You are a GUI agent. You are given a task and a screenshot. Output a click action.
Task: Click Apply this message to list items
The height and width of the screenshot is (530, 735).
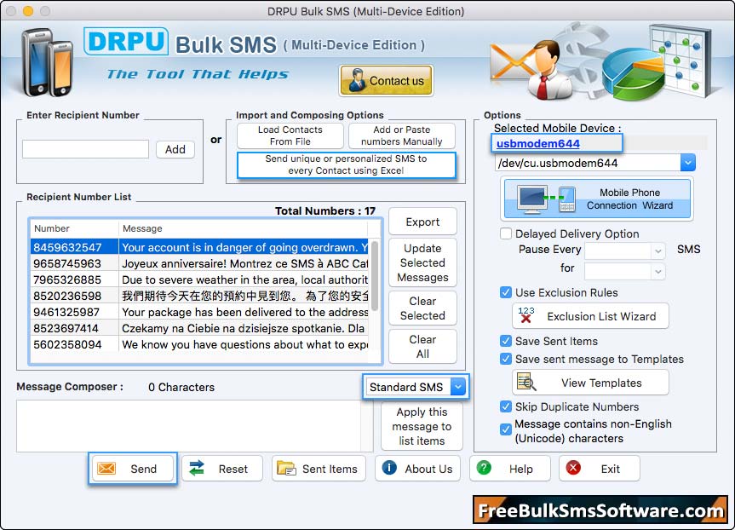tap(422, 426)
